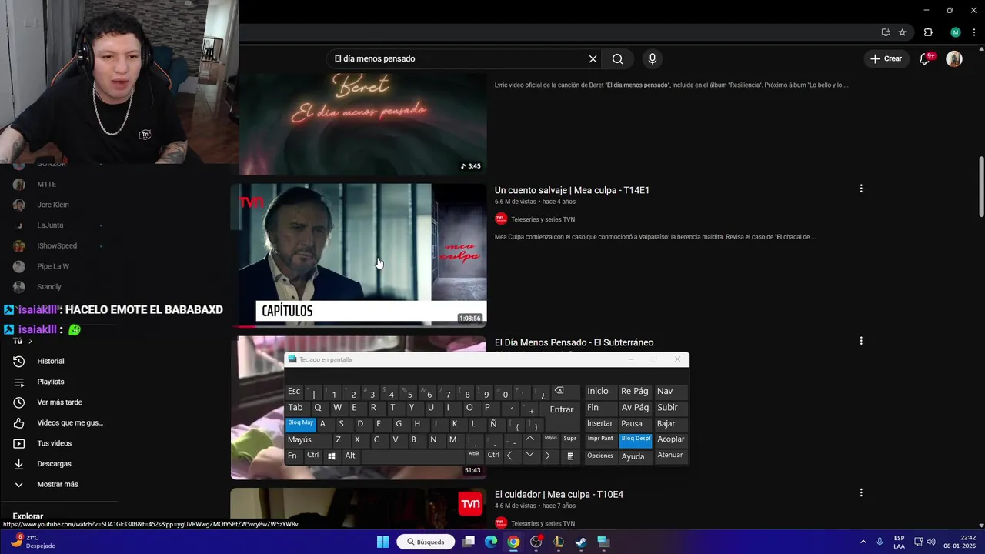The height and width of the screenshot is (554, 985).
Task: Play the Un cuento salvaje thumbnail
Action: tap(359, 254)
